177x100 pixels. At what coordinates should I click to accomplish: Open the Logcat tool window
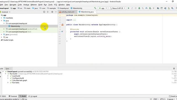(33, 96)
